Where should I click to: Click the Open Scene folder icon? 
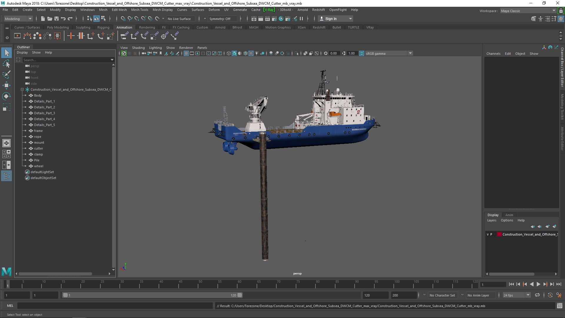coord(49,19)
